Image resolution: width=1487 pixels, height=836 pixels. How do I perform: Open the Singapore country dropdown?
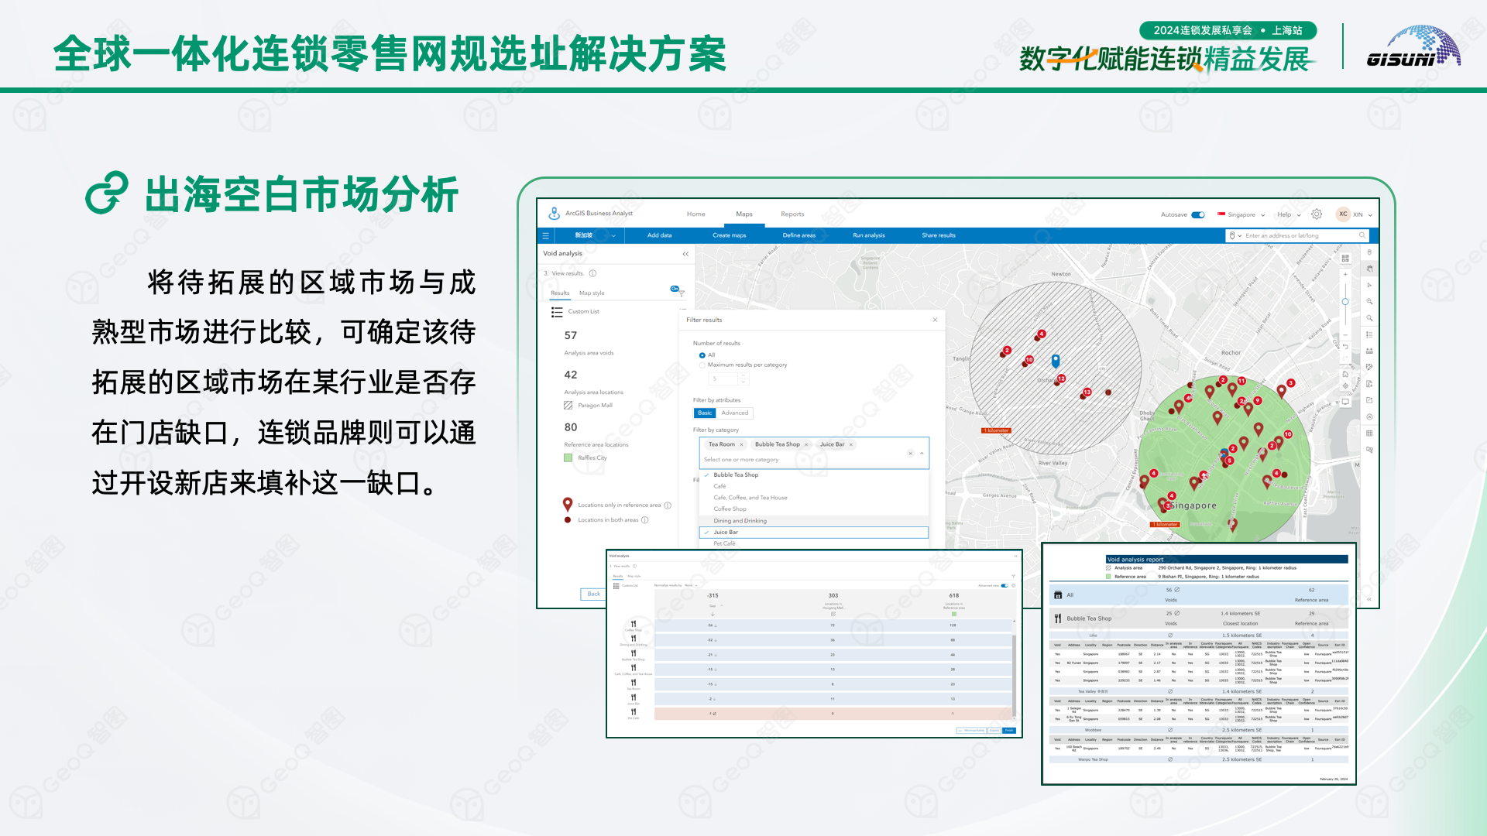click(x=1241, y=215)
